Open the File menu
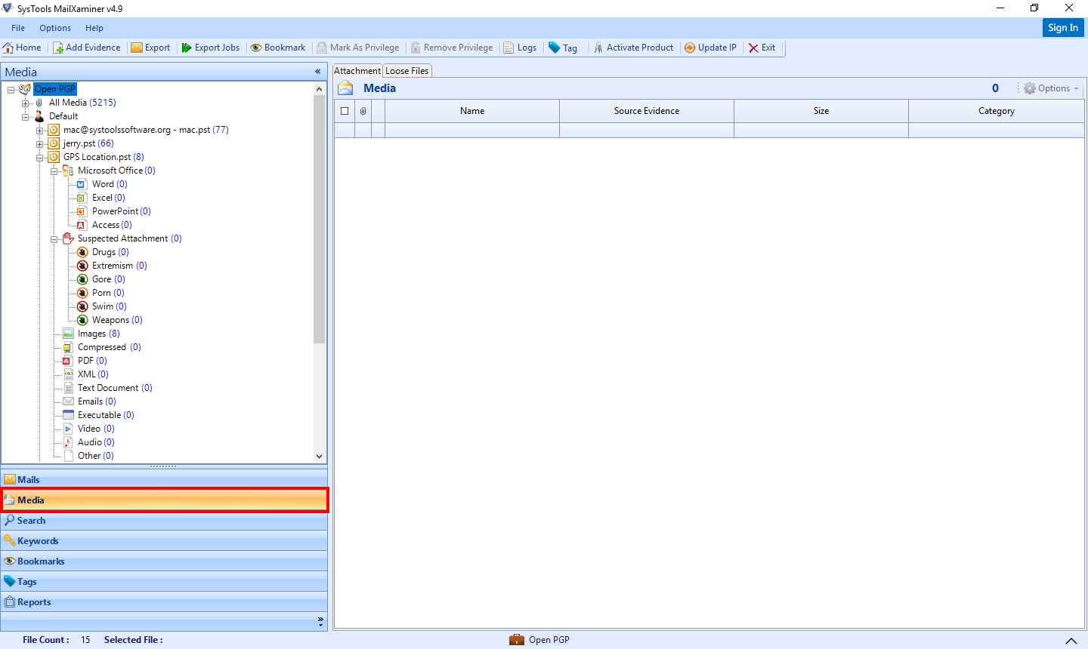The height and width of the screenshot is (649, 1088). point(18,28)
